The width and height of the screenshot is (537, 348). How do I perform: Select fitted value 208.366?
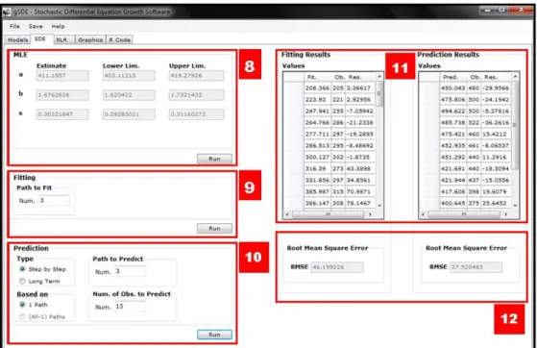(x=317, y=88)
